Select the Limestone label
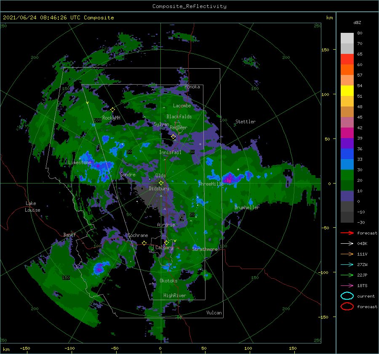This screenshot has height=354, width=379. [80, 162]
